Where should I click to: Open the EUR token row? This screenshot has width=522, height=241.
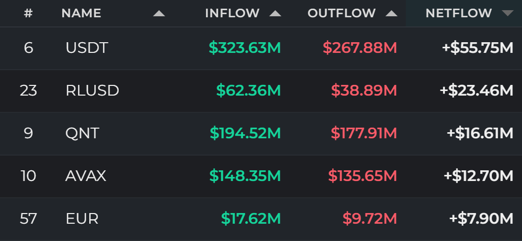261,219
